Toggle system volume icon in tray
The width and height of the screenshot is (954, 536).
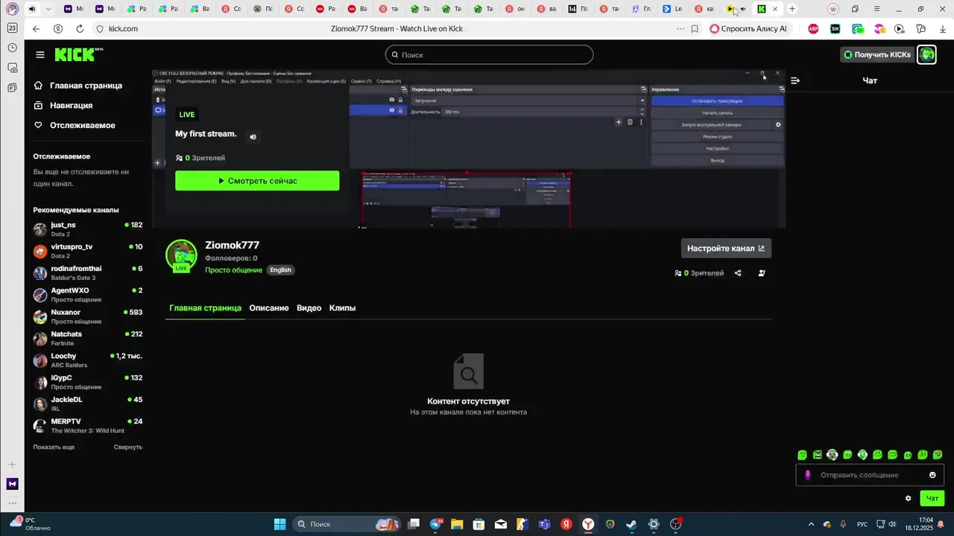[894, 524]
